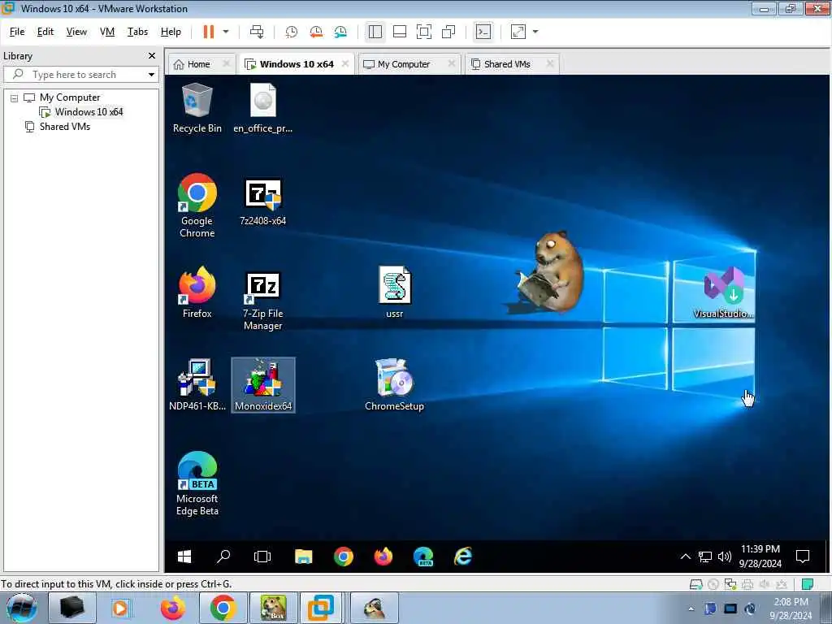Click the guest volume speaker icon
The height and width of the screenshot is (624, 832).
pyautogui.click(x=724, y=557)
